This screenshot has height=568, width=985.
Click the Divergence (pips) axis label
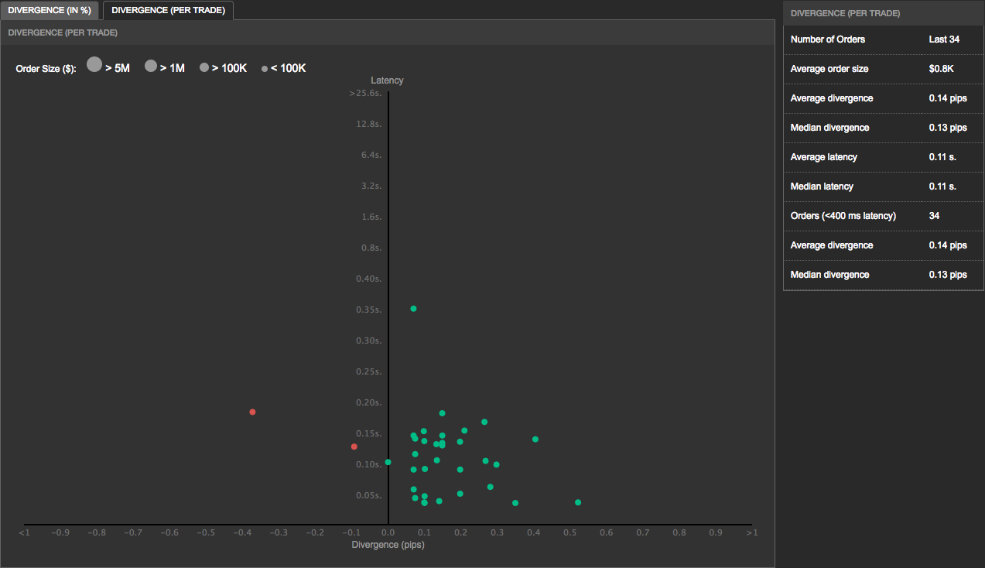[x=388, y=545]
